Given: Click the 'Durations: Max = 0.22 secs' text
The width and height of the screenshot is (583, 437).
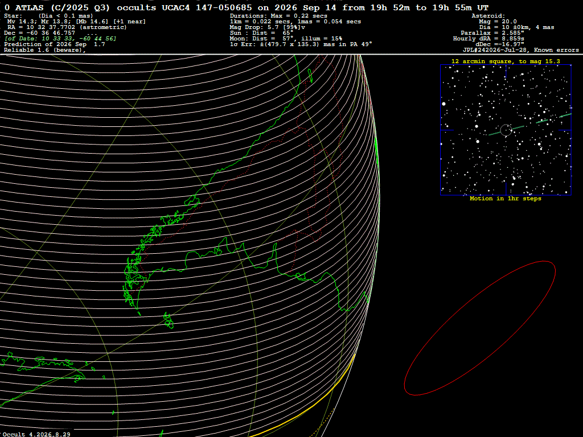Looking at the screenshot, I should [x=278, y=15].
